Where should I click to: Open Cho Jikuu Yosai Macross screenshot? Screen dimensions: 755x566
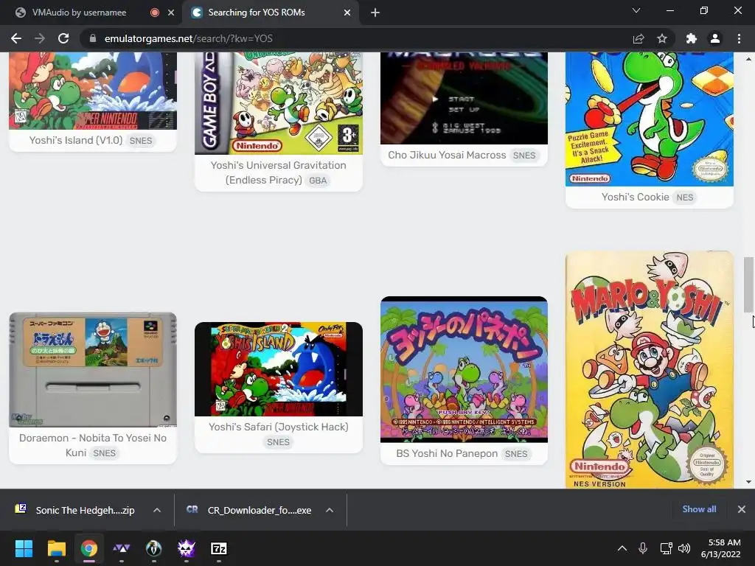(464, 98)
